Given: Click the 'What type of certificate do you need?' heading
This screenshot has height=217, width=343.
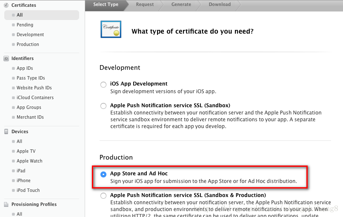Looking at the screenshot, I should click(192, 31).
